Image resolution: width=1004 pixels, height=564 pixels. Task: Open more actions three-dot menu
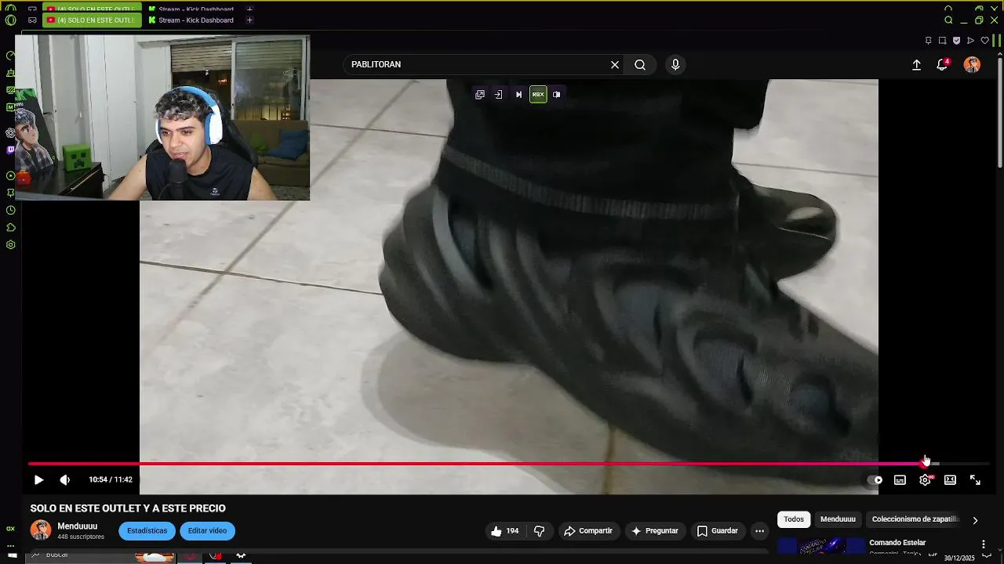(759, 531)
